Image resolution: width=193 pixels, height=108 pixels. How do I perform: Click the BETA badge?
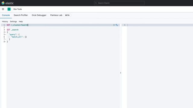[x=67, y=15]
